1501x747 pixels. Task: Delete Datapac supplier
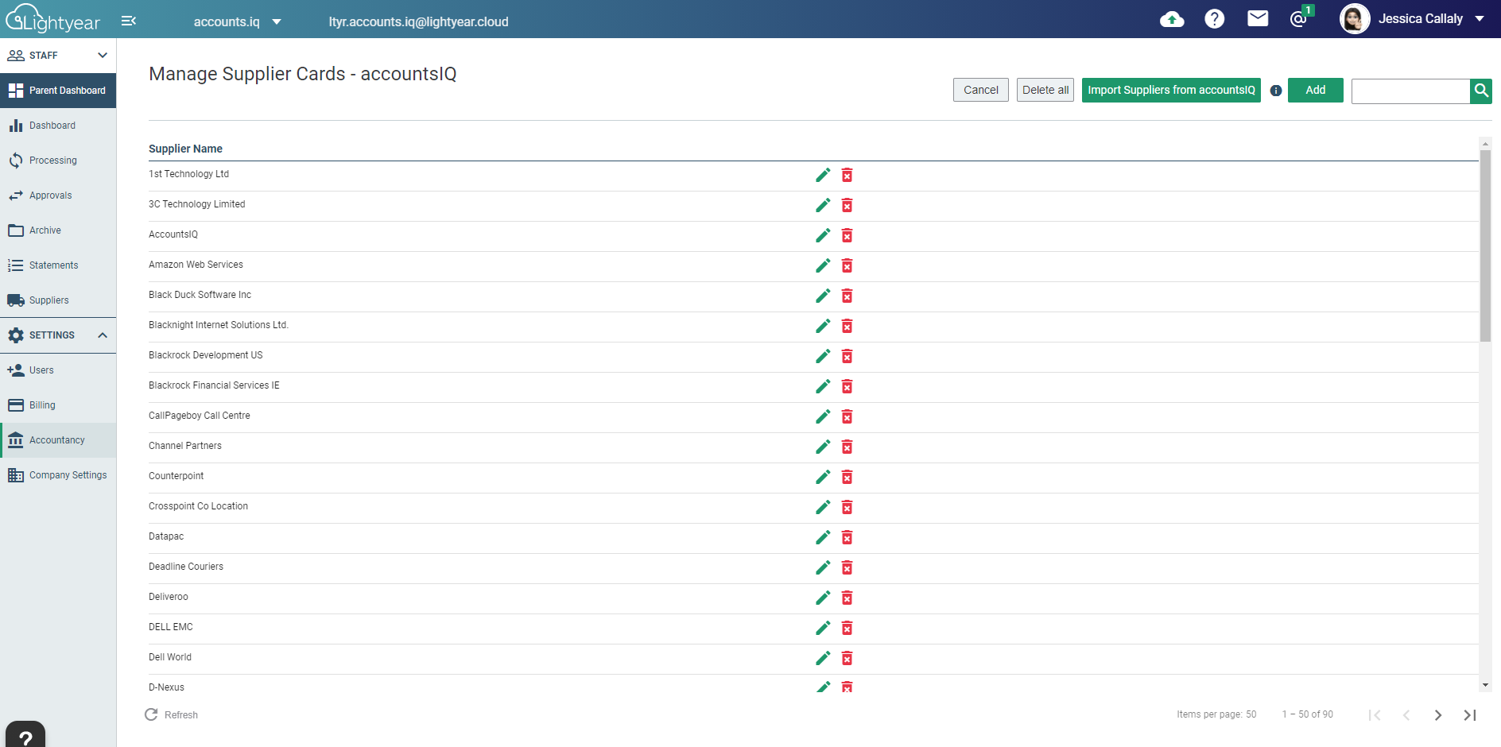pyautogui.click(x=847, y=537)
